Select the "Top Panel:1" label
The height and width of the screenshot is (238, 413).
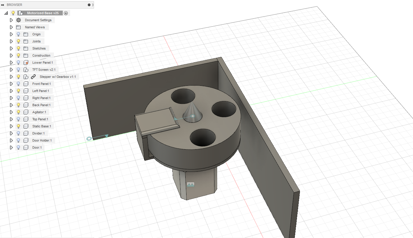40,119
